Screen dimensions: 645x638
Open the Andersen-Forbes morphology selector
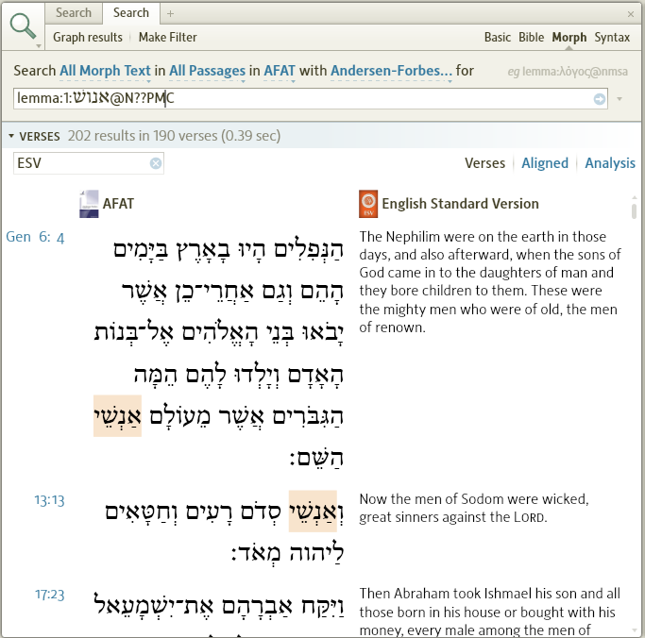point(391,71)
